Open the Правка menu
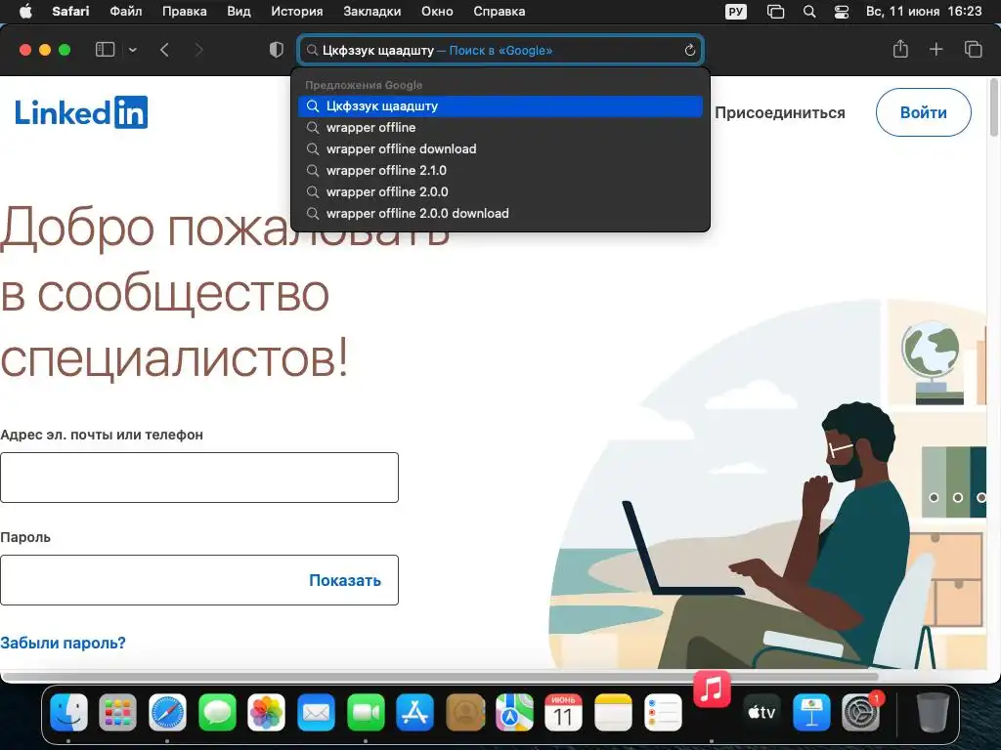The image size is (1001, 750). point(184,12)
